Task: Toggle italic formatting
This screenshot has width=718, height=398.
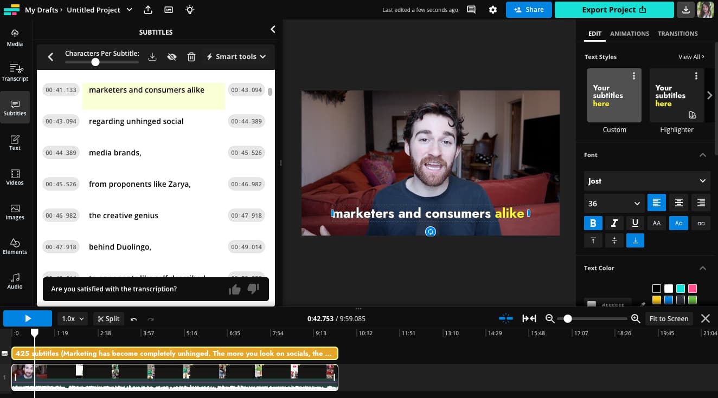Action: [x=614, y=223]
